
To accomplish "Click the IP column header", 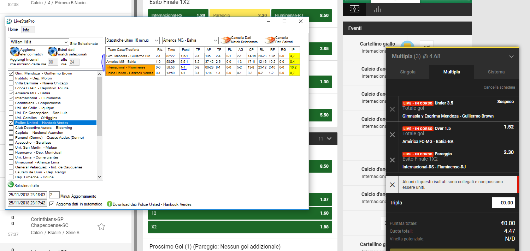I will point(294,50).
